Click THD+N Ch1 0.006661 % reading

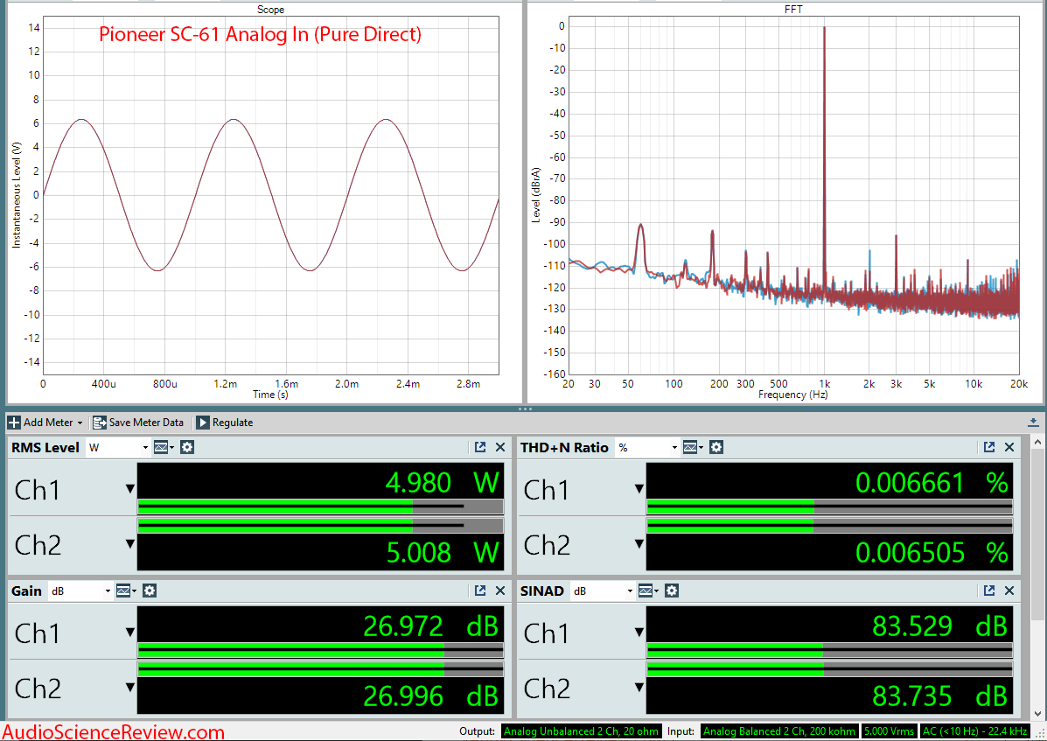932,483
